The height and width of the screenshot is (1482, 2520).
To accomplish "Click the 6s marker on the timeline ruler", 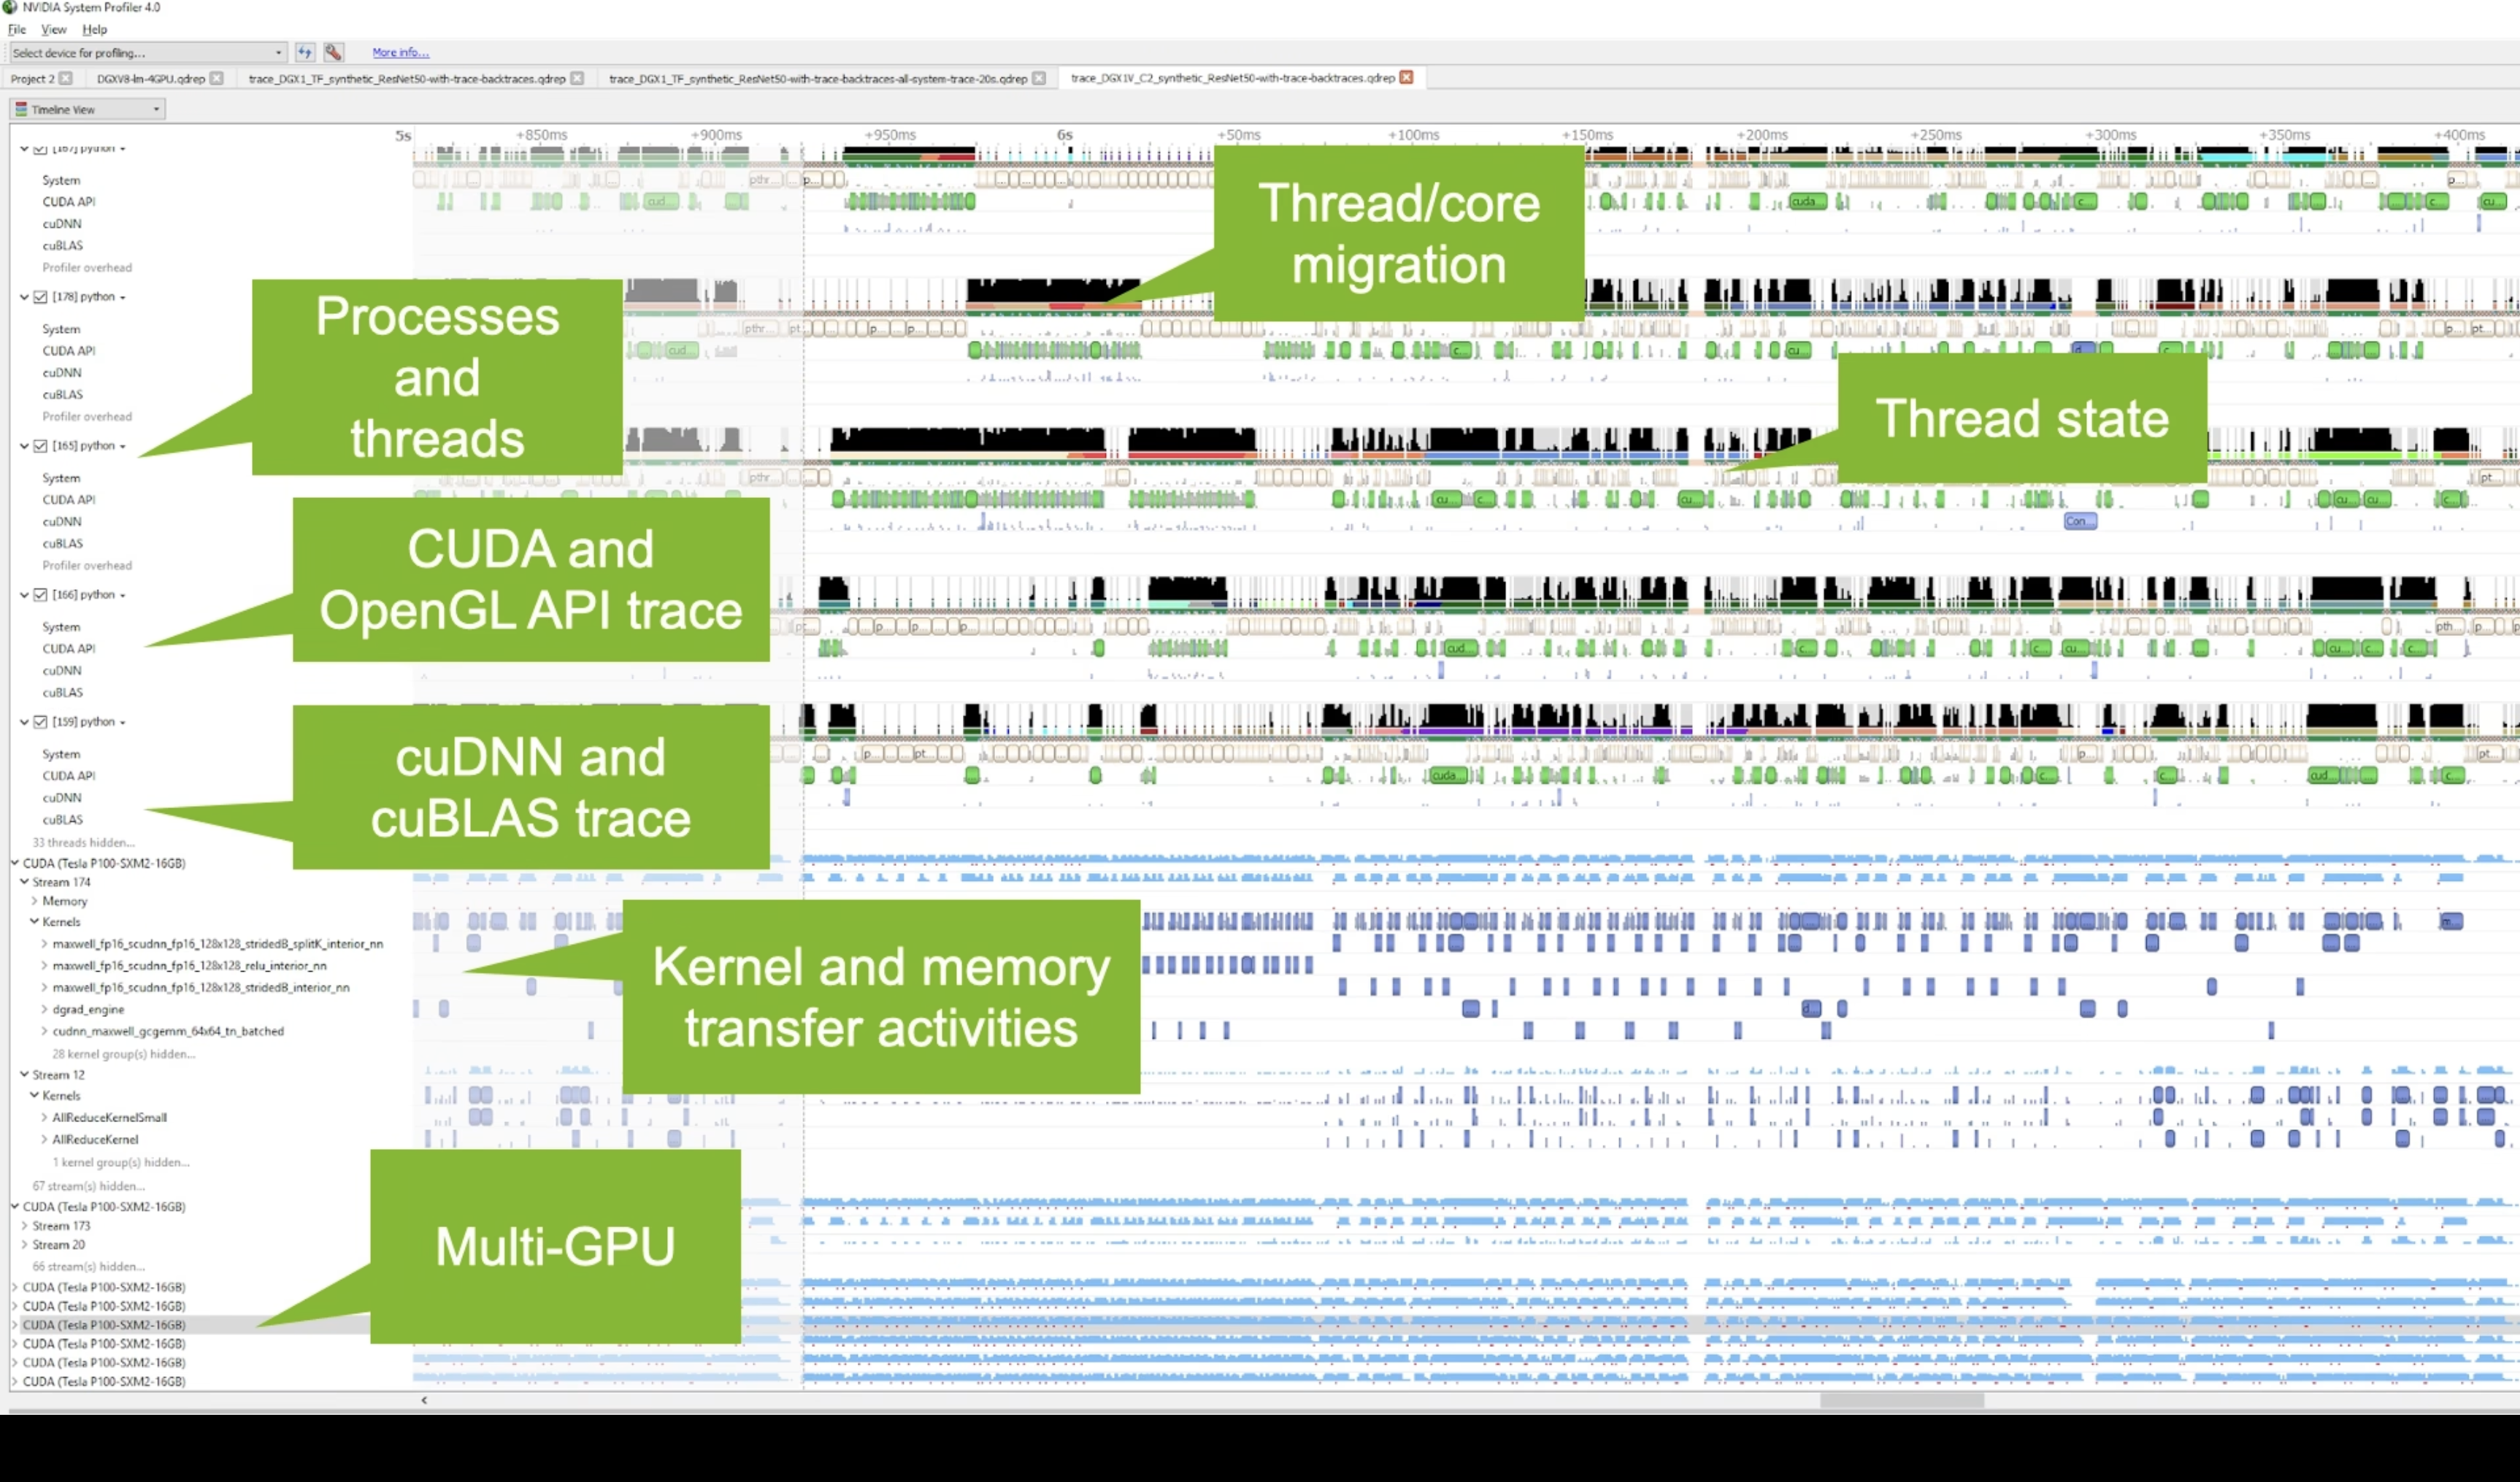I will click(x=1064, y=135).
